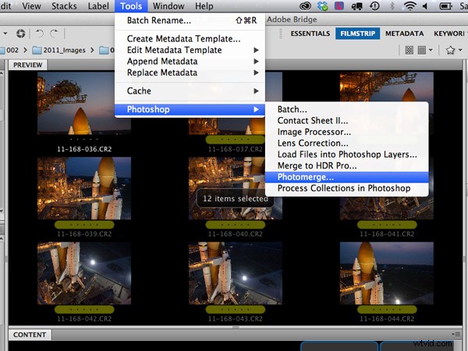468x351 pixels.
Task: Select the Content panel tab
Action: pyautogui.click(x=30, y=335)
